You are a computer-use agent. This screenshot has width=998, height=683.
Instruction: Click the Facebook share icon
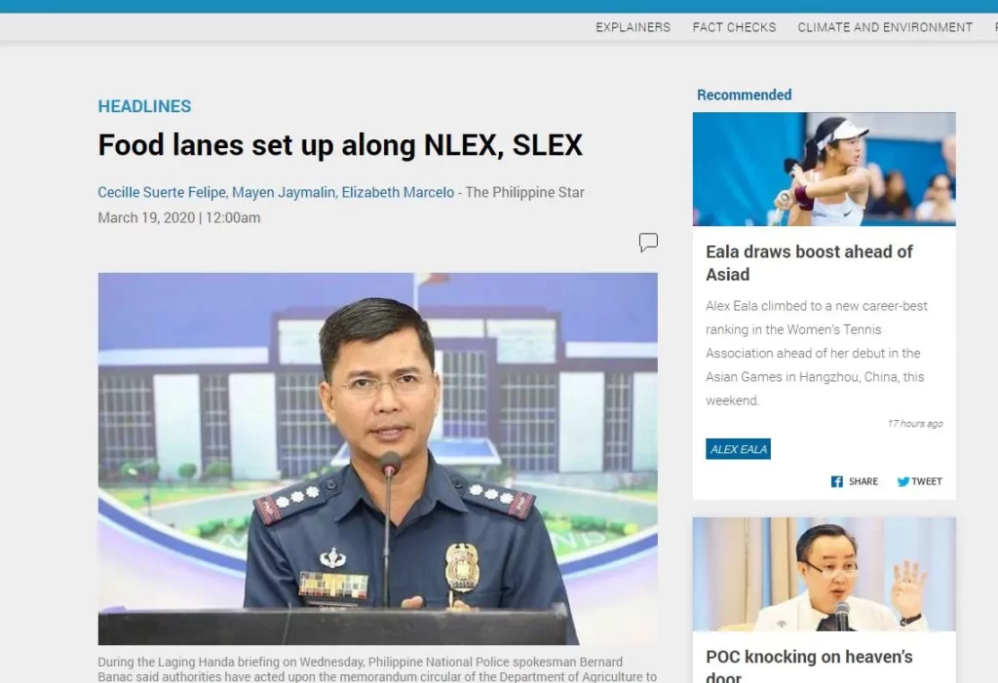[x=836, y=482]
